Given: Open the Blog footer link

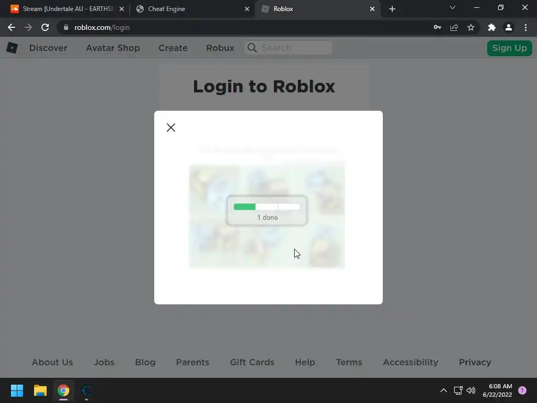Looking at the screenshot, I should [145, 362].
